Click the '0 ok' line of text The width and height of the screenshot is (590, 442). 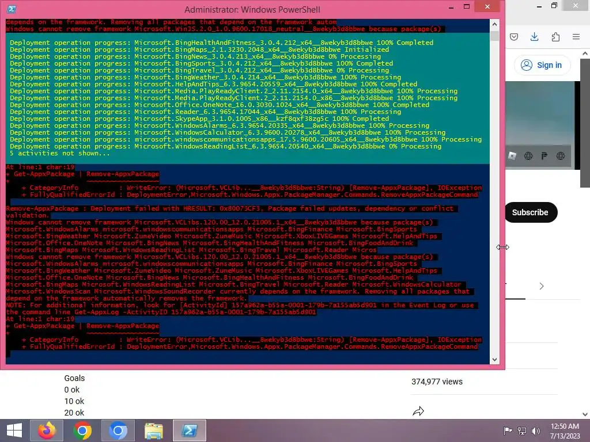pyautogui.click(x=72, y=390)
